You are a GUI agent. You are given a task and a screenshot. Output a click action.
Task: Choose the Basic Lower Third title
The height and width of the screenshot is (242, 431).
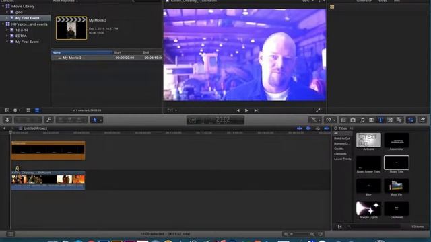pyautogui.click(x=368, y=163)
